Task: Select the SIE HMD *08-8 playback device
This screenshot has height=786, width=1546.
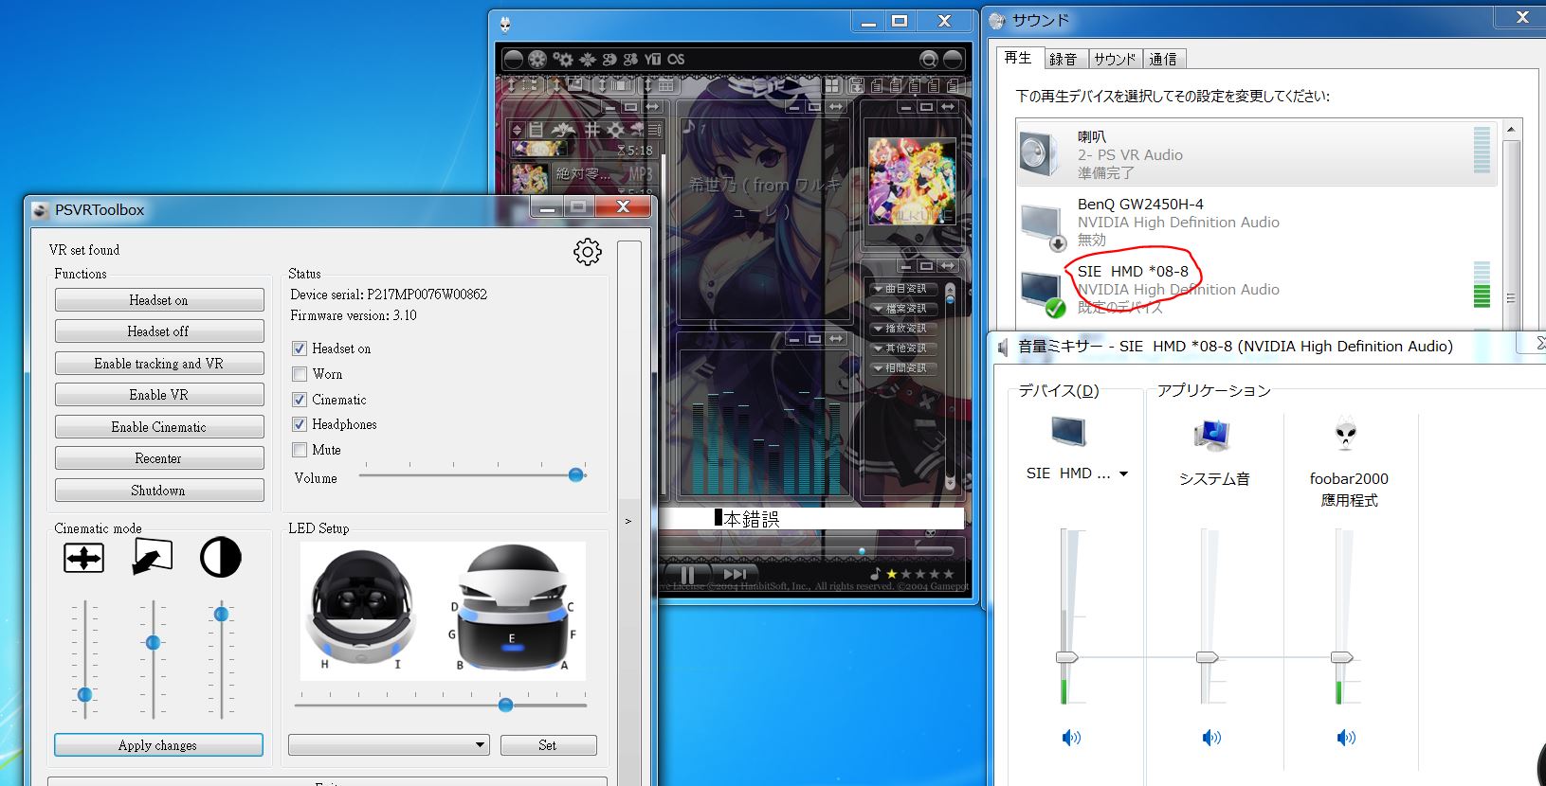Action: pyautogui.click(x=1256, y=289)
